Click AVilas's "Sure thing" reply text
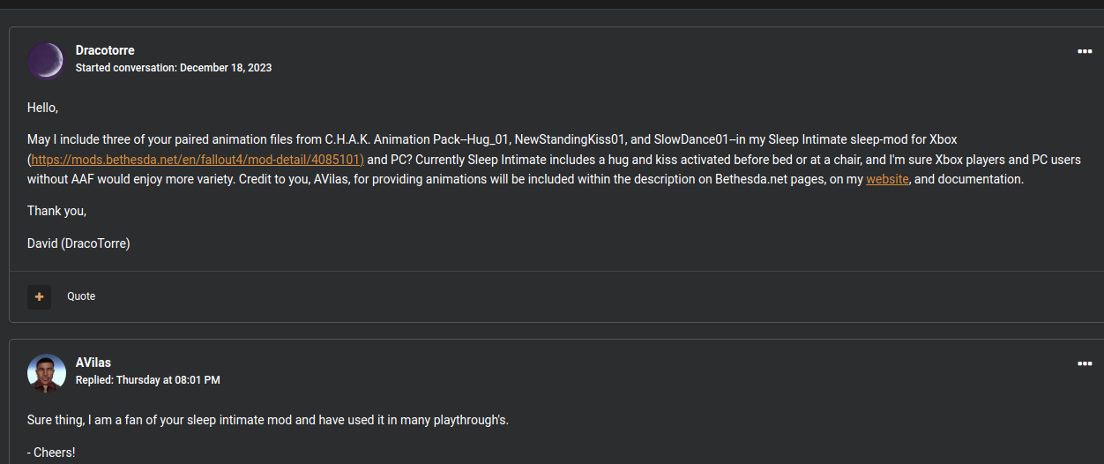The height and width of the screenshot is (464, 1104). point(267,420)
